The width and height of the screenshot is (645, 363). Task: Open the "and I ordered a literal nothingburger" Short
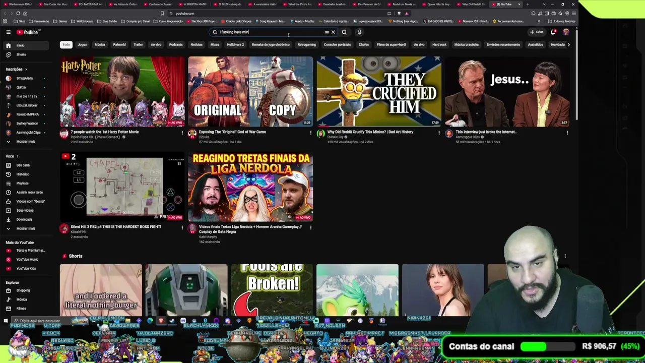(x=101, y=290)
